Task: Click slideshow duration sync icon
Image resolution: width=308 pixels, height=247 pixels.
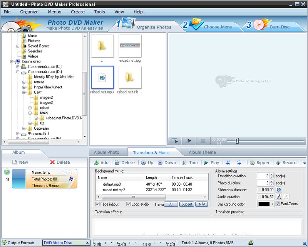Action: [278, 189]
